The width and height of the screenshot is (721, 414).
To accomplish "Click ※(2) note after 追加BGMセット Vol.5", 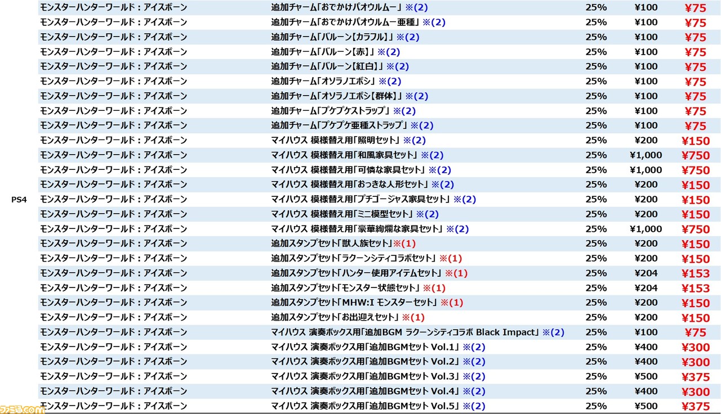I will point(474,406).
